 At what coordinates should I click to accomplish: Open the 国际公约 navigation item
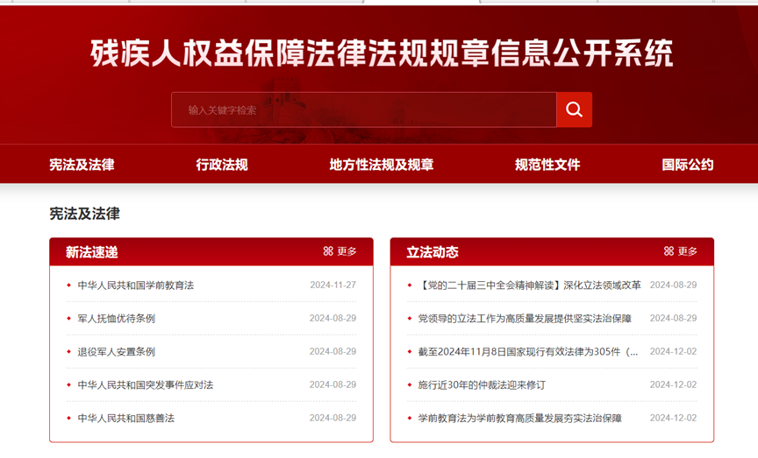click(687, 165)
